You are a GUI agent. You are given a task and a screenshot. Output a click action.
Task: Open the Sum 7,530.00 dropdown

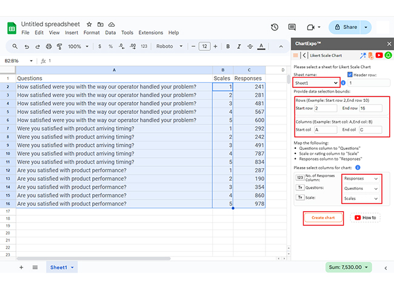pyautogui.click(x=349, y=267)
